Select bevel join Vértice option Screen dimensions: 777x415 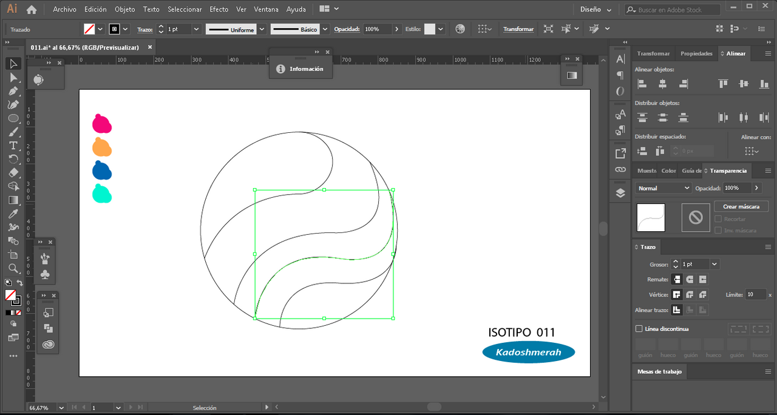point(703,295)
